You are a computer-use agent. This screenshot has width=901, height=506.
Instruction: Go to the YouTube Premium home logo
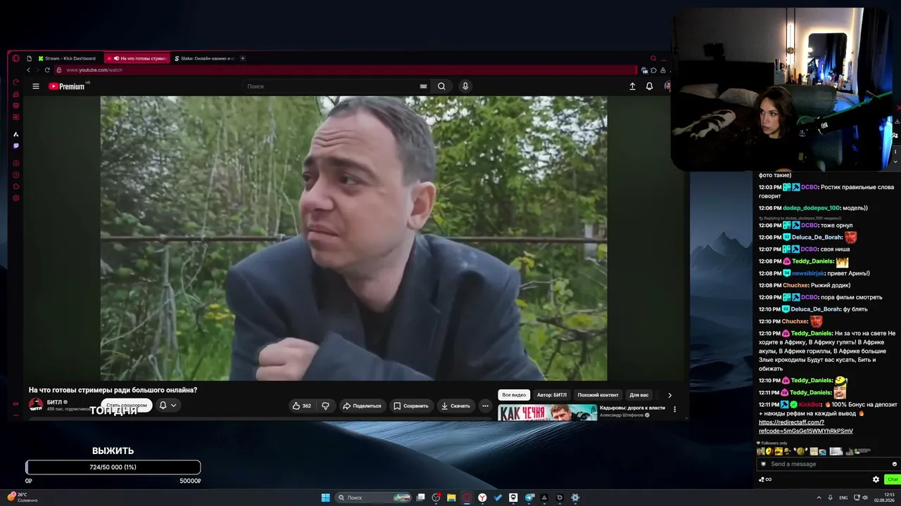pyautogui.click(x=67, y=86)
